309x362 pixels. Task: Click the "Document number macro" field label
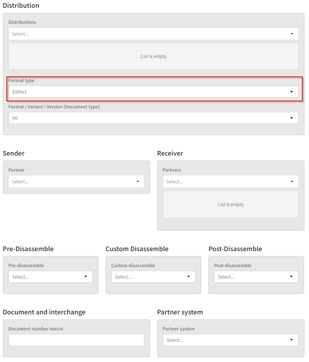36,329
